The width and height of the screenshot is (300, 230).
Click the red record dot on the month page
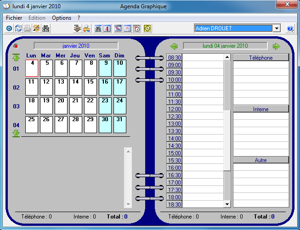click(x=16, y=46)
